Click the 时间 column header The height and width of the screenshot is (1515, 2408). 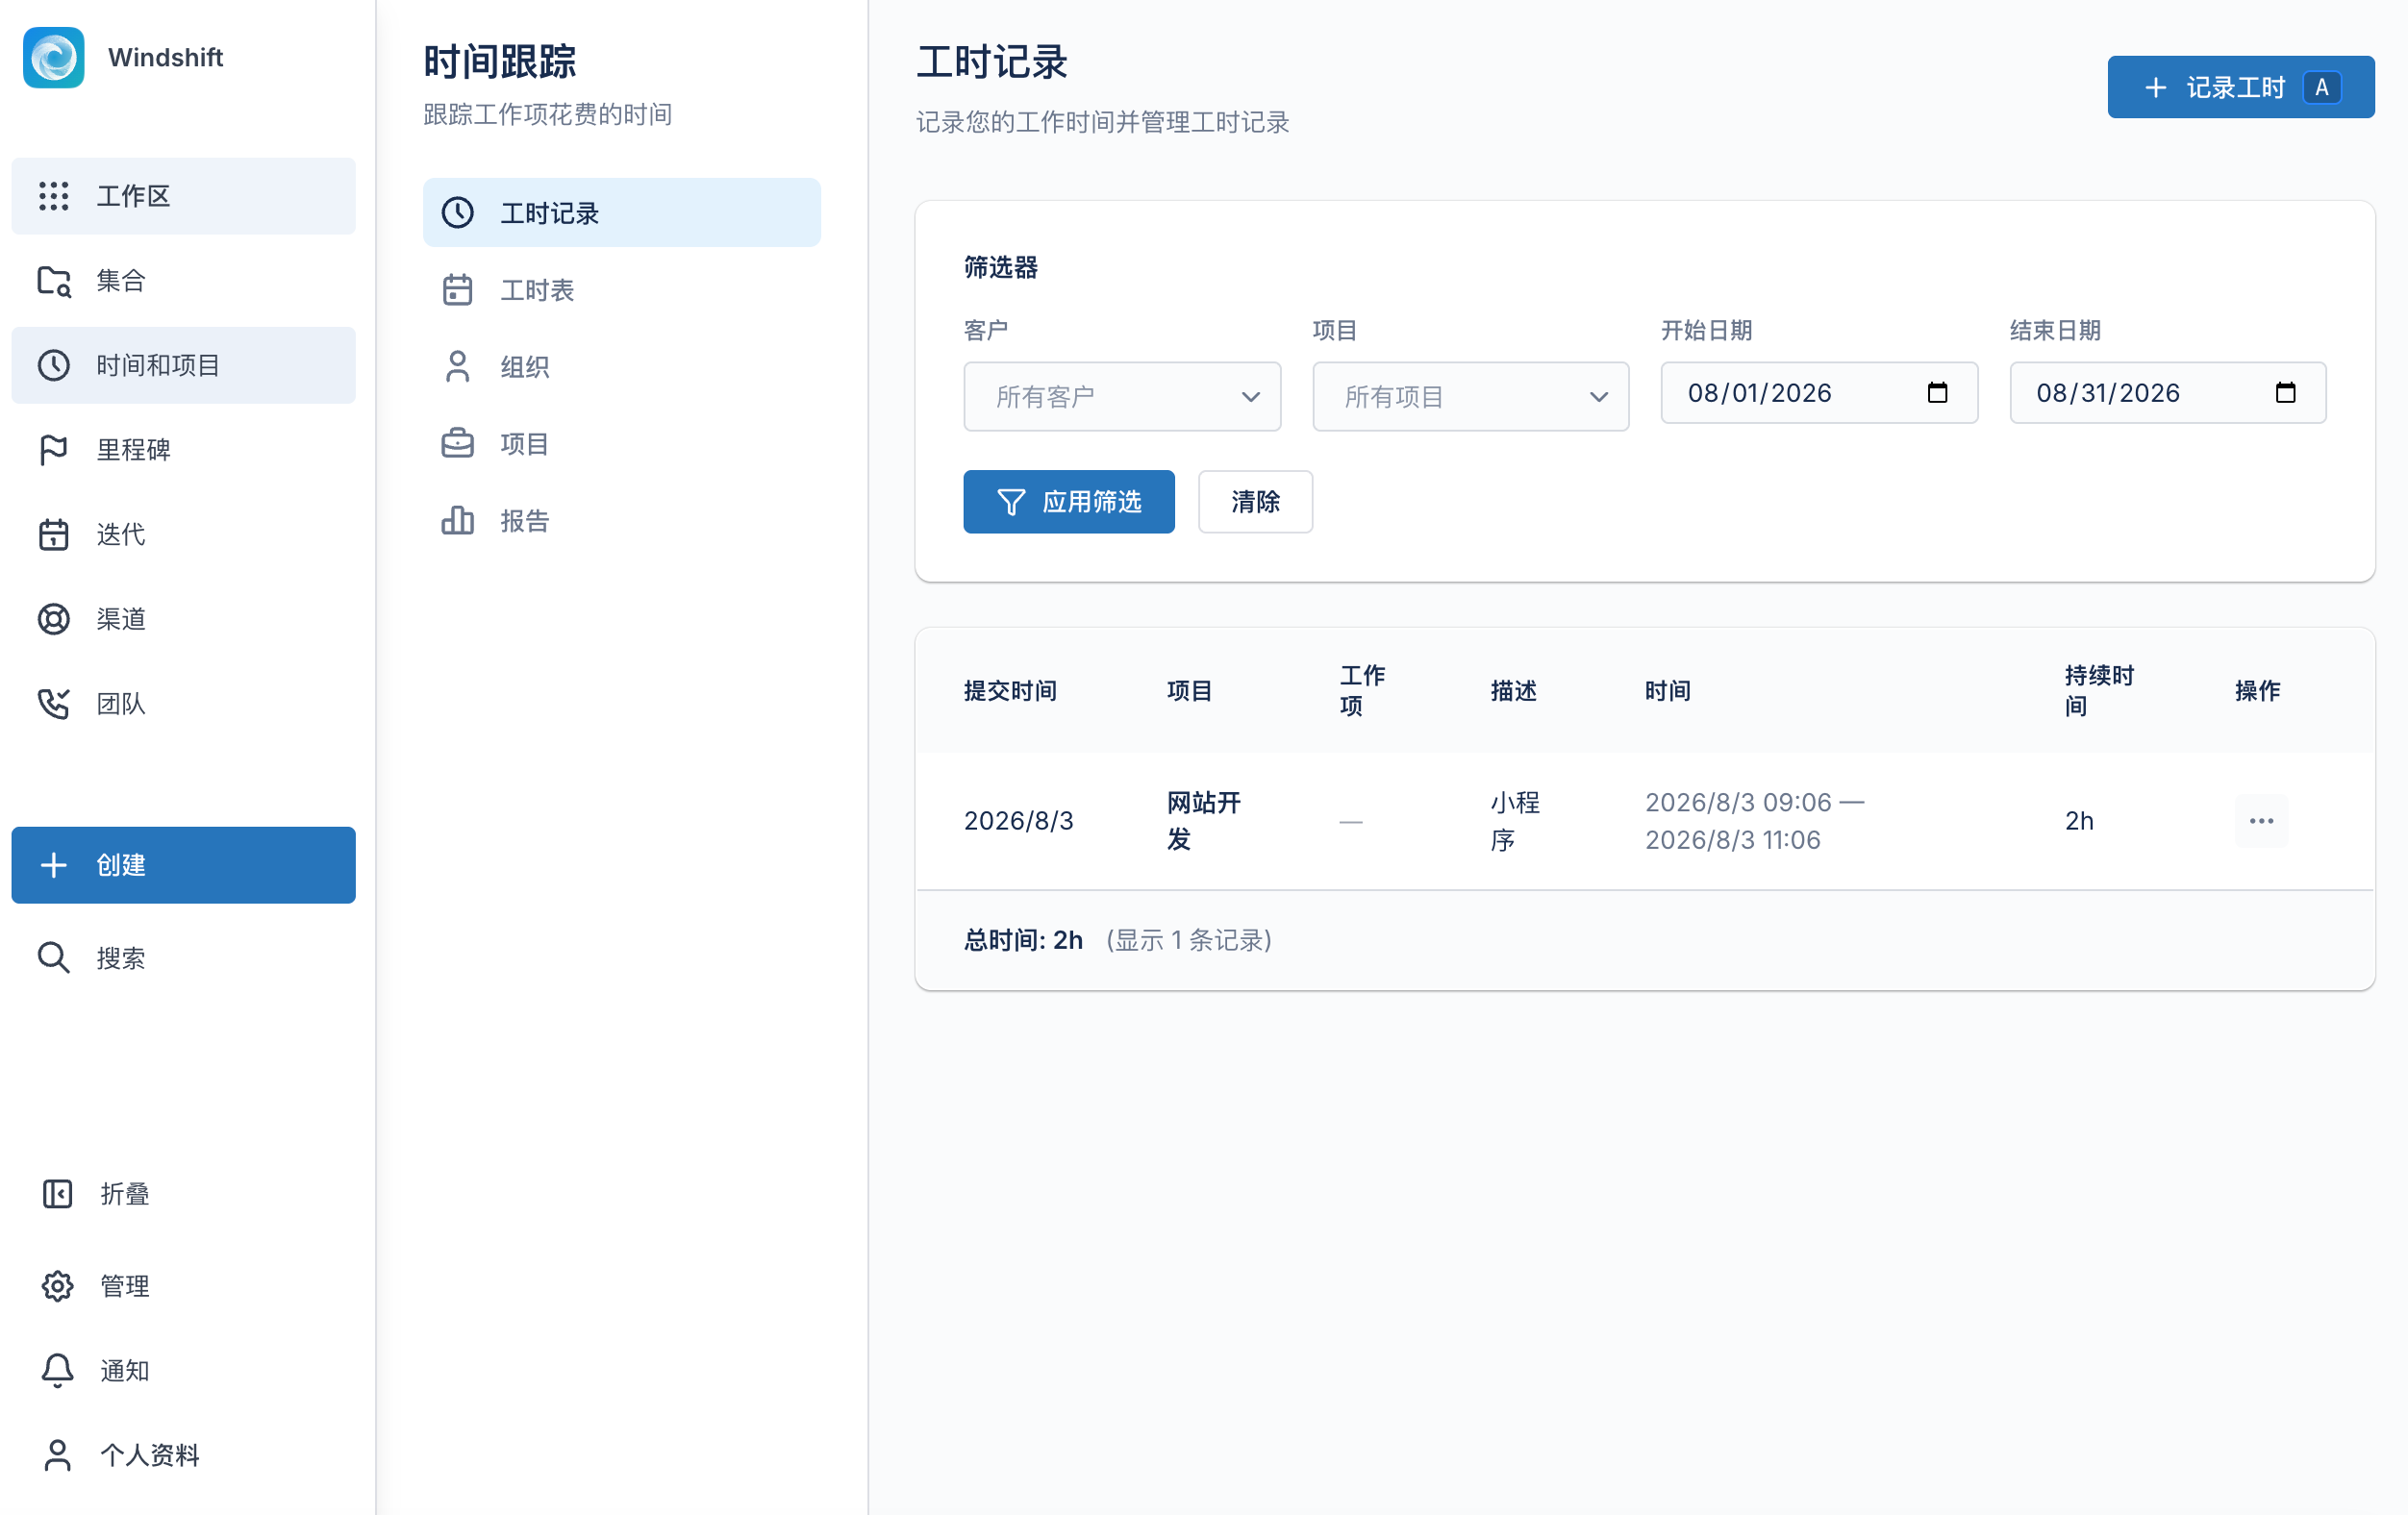1667,690
